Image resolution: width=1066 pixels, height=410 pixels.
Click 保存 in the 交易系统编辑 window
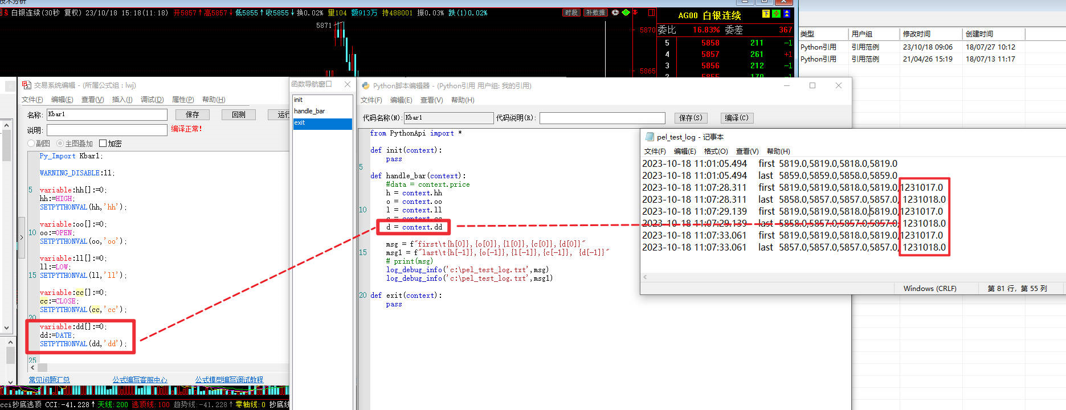(193, 114)
